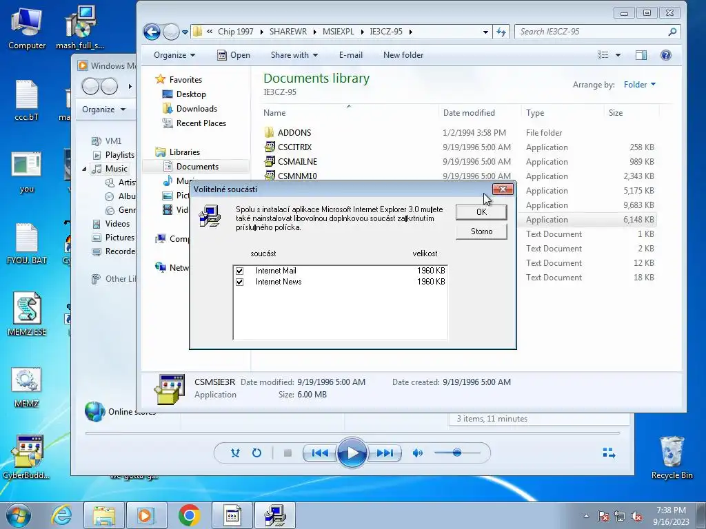Launch Internet Explorer from the taskbar
The width and height of the screenshot is (706, 529).
61,515
